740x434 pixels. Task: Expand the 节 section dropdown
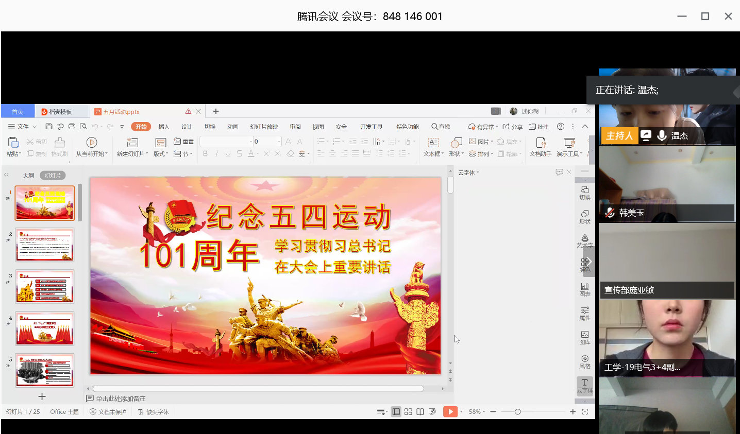(183, 153)
